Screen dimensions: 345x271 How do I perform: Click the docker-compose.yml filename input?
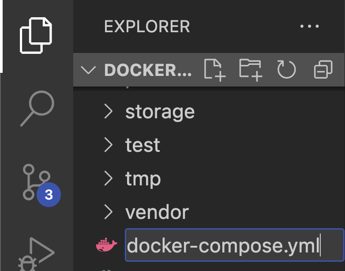(x=234, y=245)
